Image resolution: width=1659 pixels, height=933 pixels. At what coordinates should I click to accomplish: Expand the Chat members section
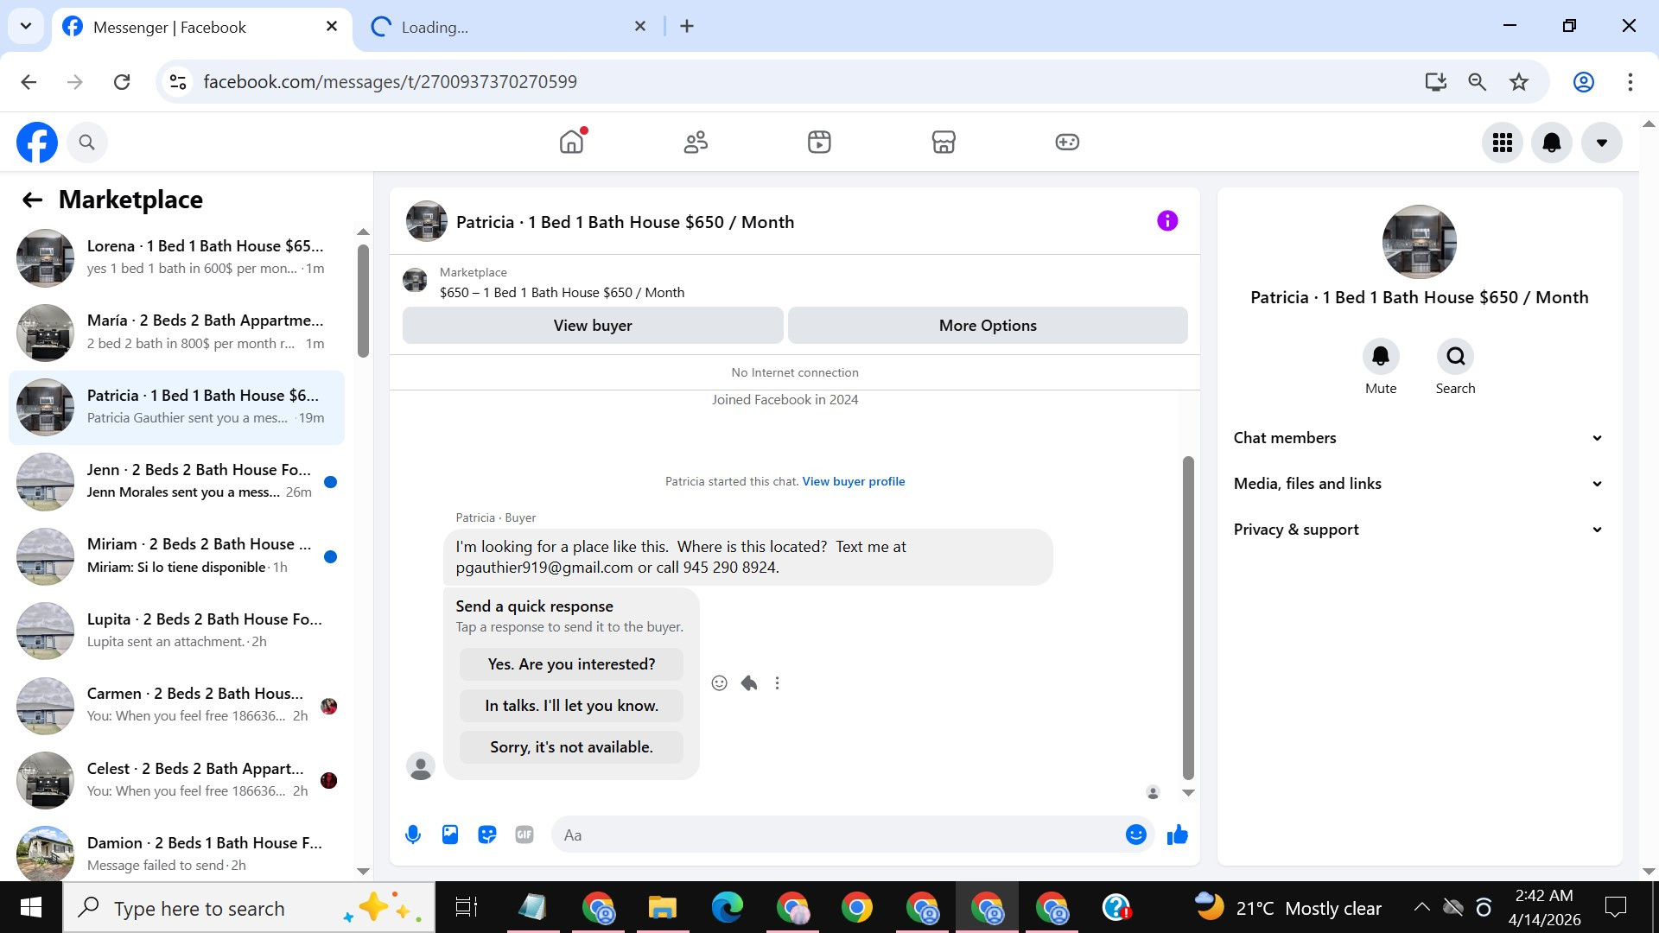coord(1419,438)
